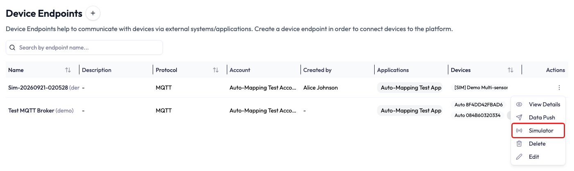Click the pencil icon beside Edit
This screenshot has width=574, height=171.
tap(519, 157)
